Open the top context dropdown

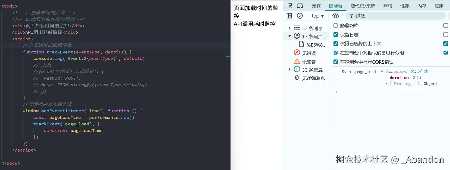point(318,16)
